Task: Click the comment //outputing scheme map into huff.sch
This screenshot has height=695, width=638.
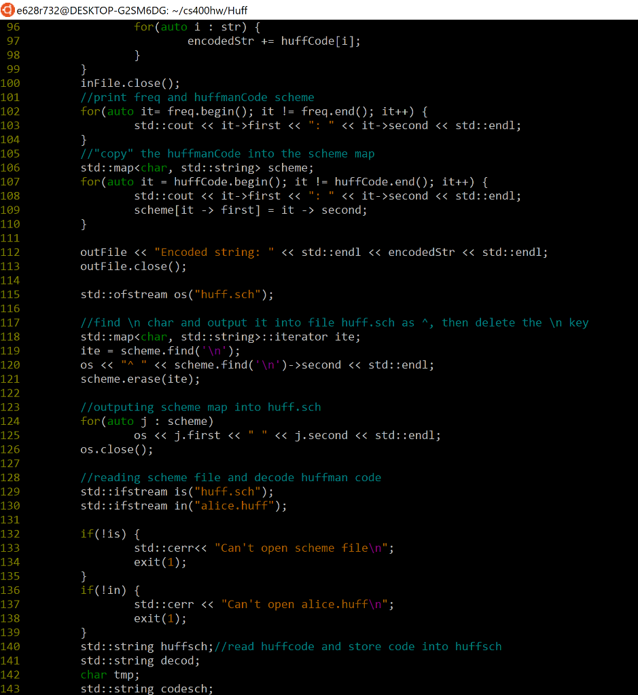Action: click(x=200, y=407)
